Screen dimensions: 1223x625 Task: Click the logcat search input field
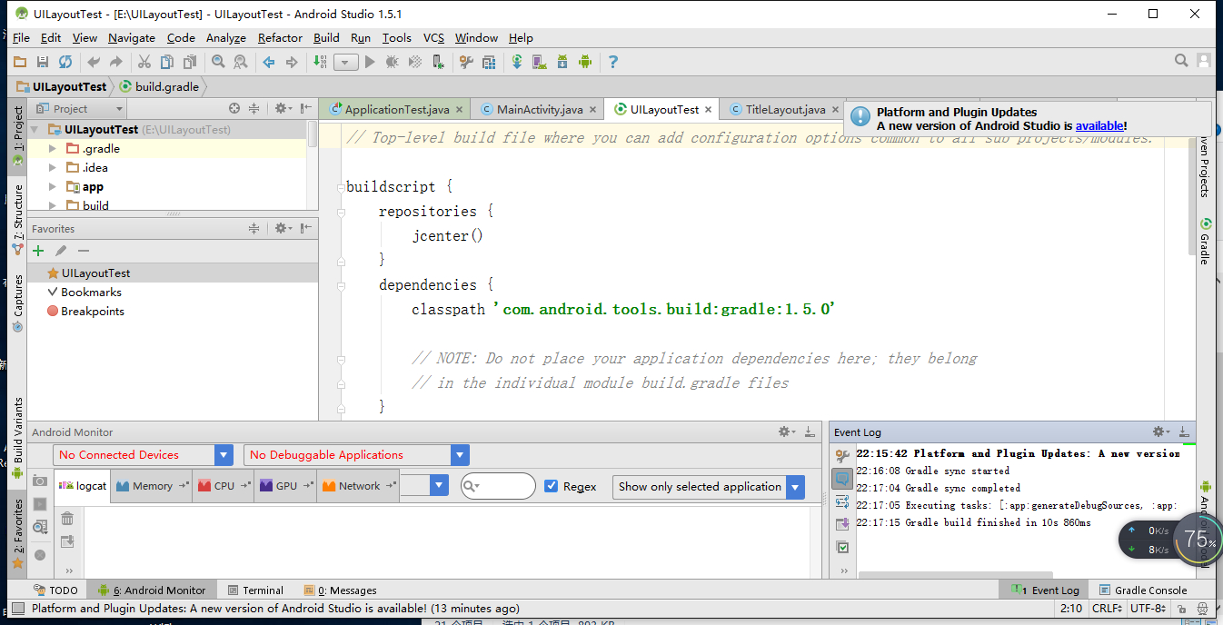click(x=504, y=486)
